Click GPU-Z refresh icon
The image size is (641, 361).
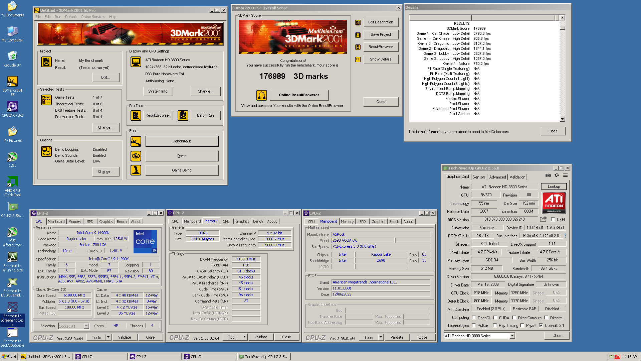point(557,175)
